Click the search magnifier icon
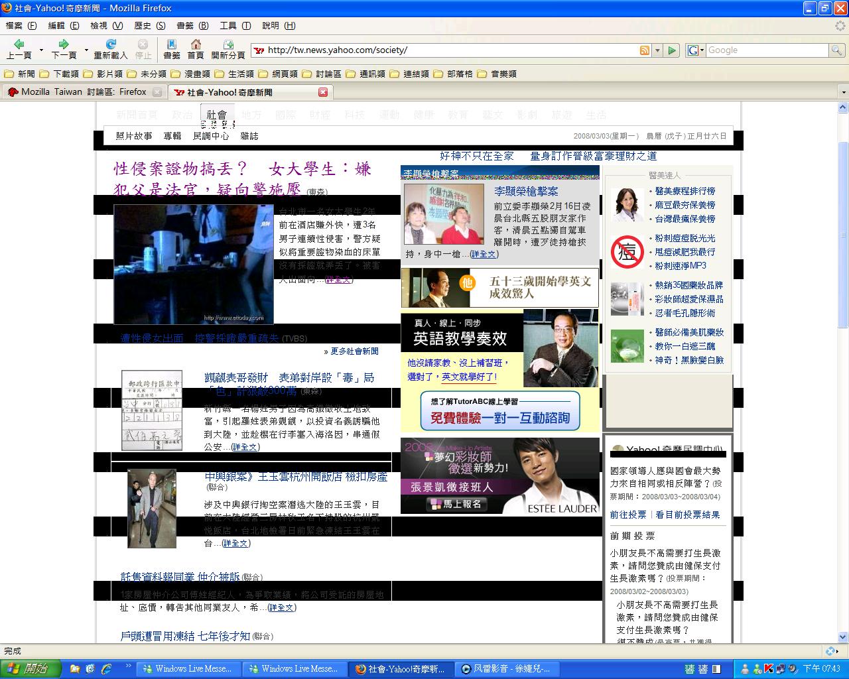This screenshot has width=849, height=679. pyautogui.click(x=837, y=50)
